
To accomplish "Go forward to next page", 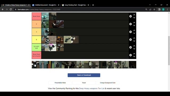I will pyautogui.click(x=7, y=10).
